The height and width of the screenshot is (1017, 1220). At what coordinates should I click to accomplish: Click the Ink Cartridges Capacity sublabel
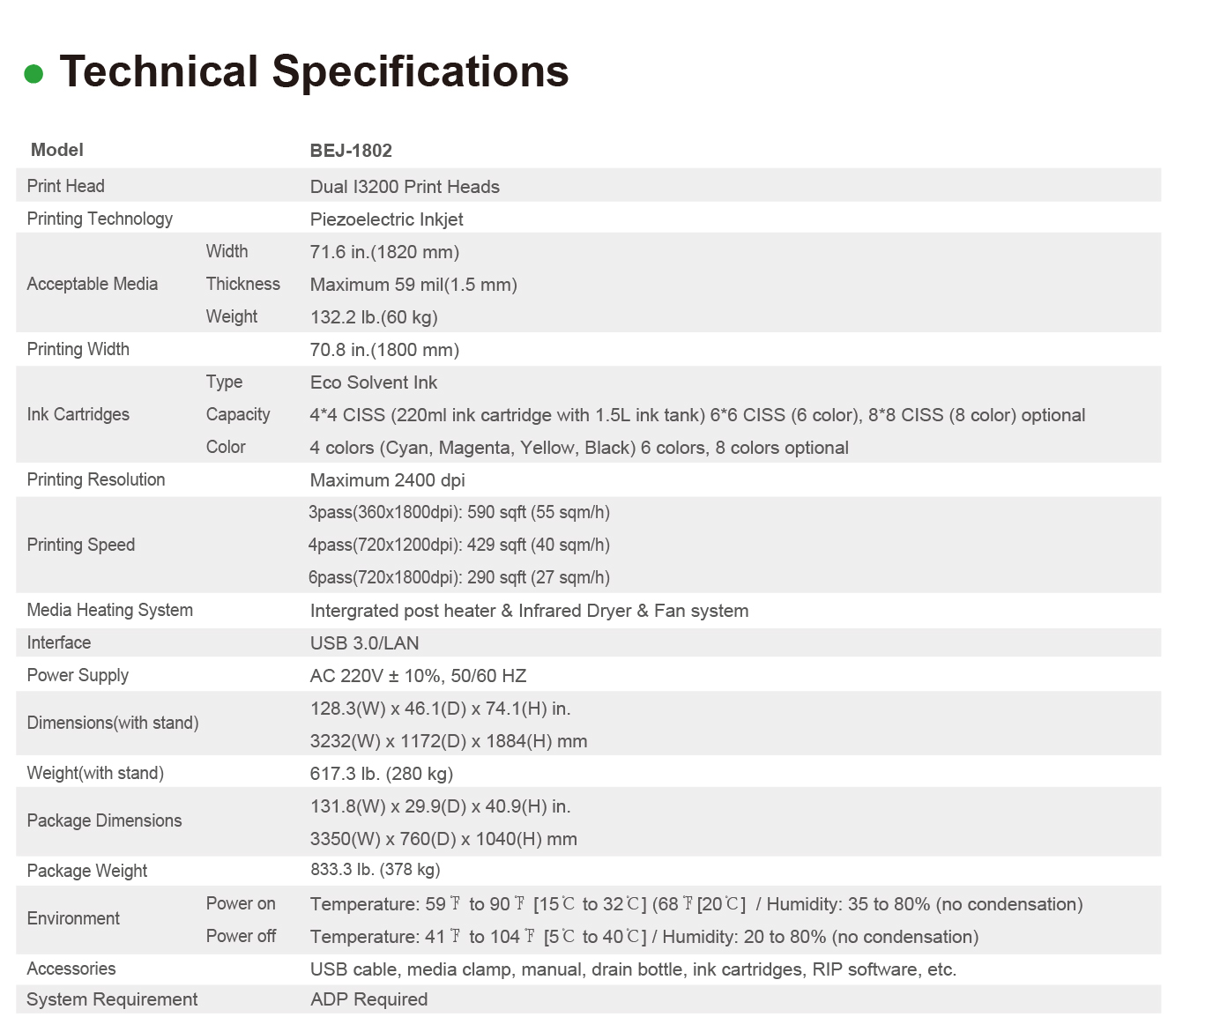coord(238,414)
